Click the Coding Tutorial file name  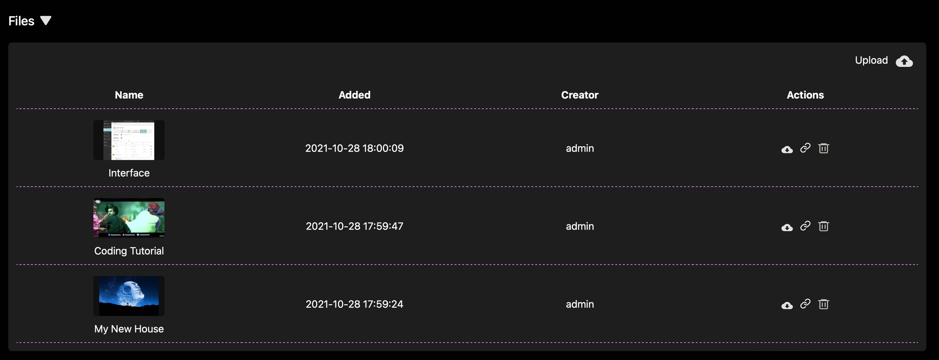(x=129, y=251)
